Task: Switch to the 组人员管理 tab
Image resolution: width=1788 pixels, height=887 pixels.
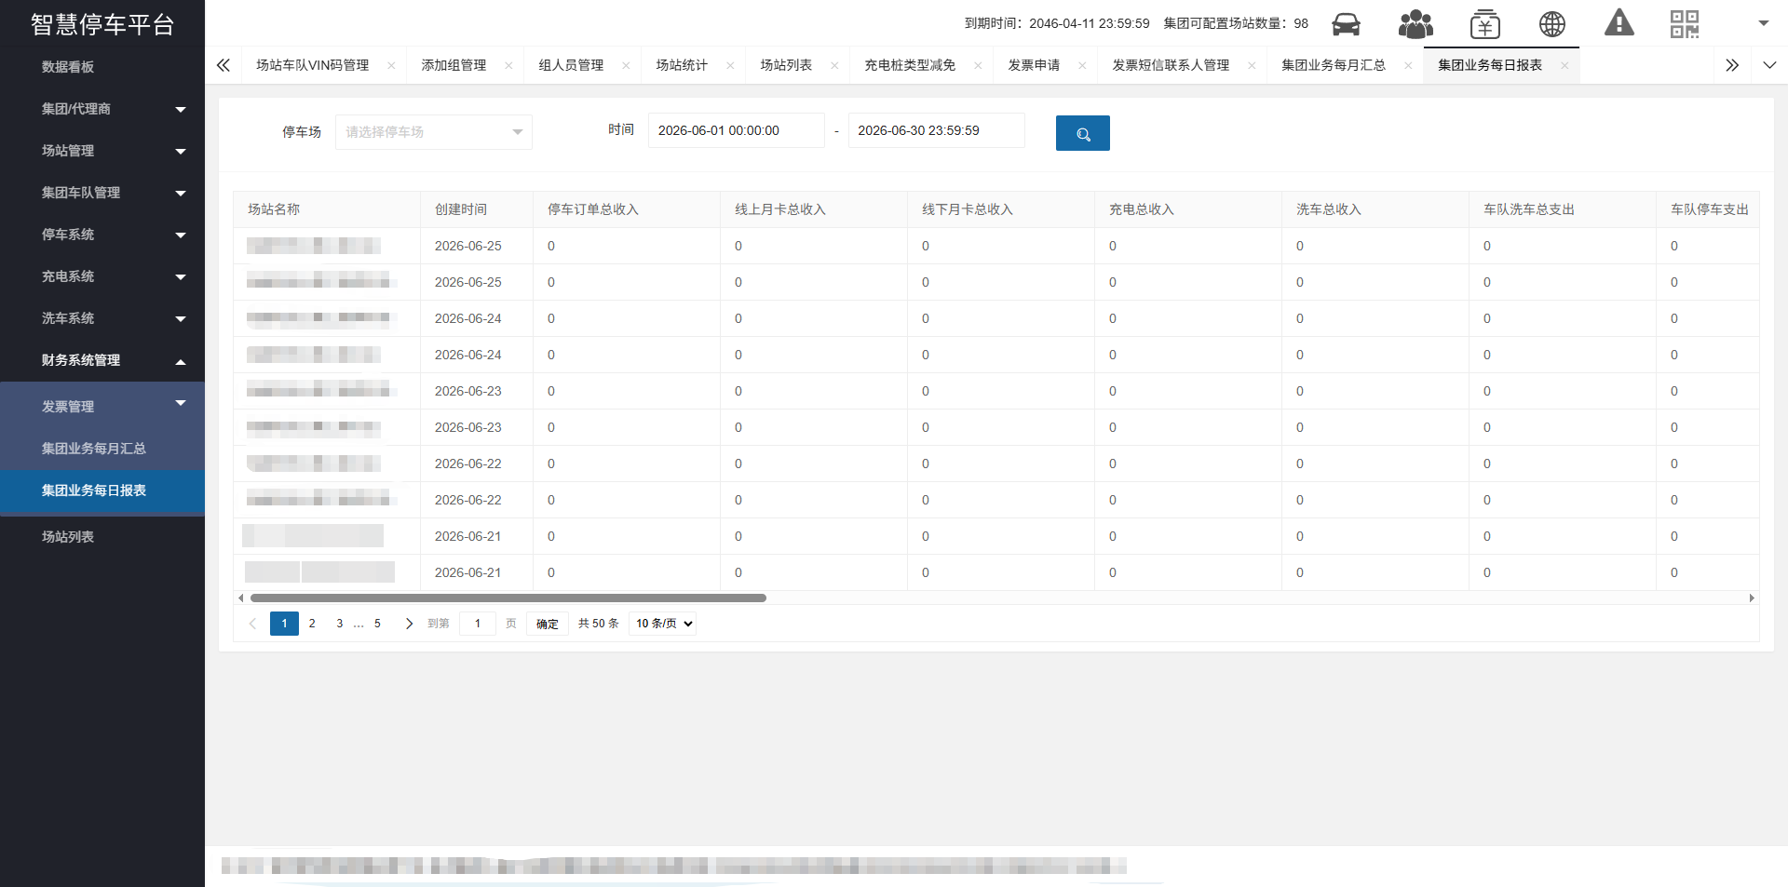Action: pyautogui.click(x=571, y=65)
